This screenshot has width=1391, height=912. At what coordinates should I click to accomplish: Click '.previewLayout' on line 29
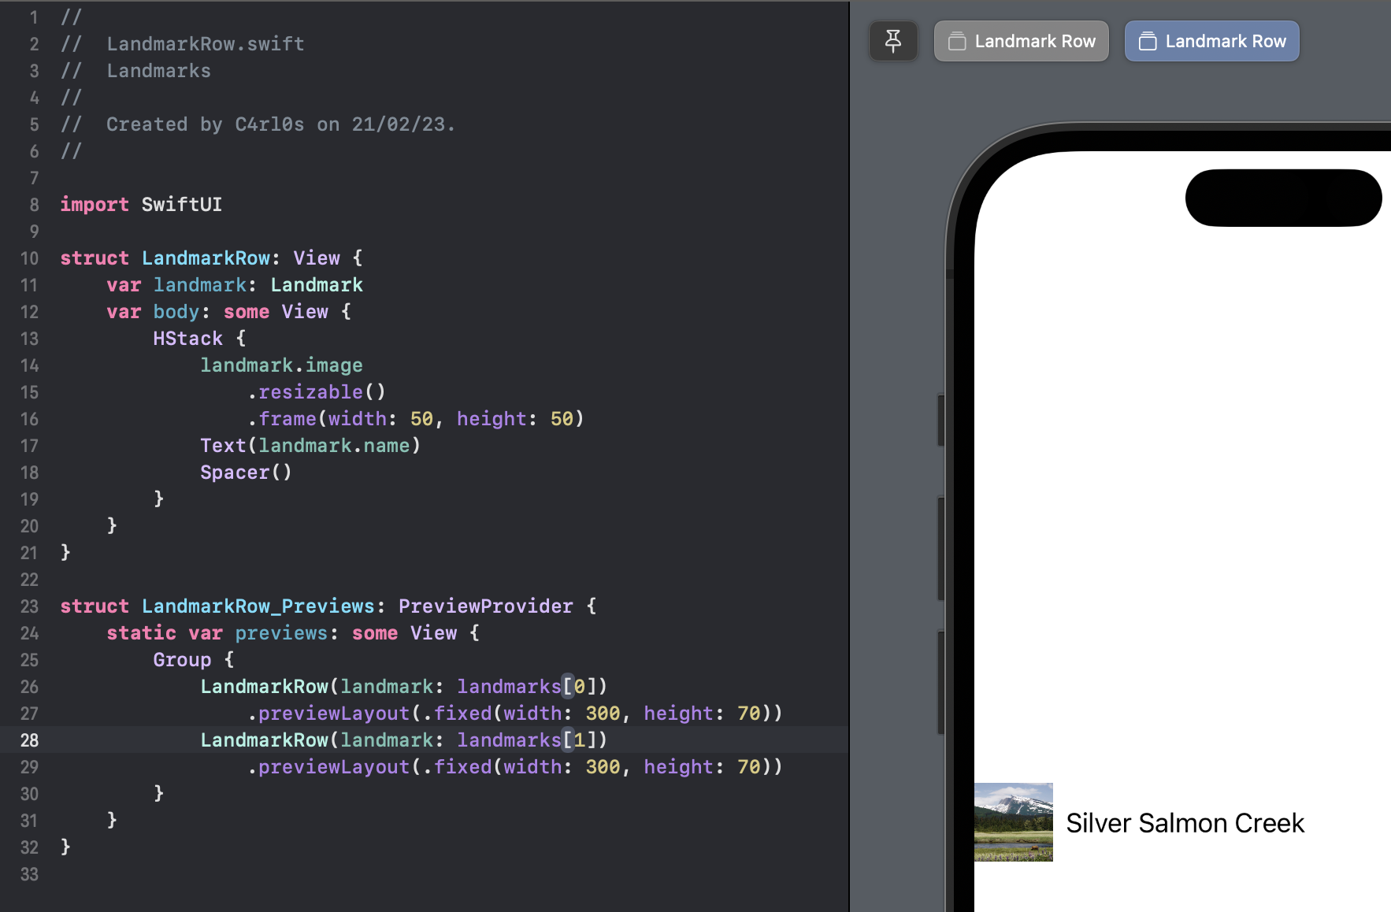pos(328,767)
